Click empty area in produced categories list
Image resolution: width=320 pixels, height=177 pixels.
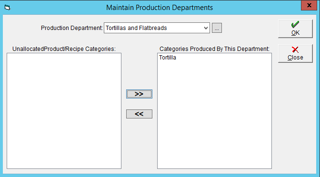pyautogui.click(x=214, y=114)
